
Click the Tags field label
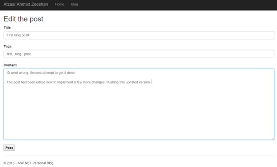tap(7, 46)
